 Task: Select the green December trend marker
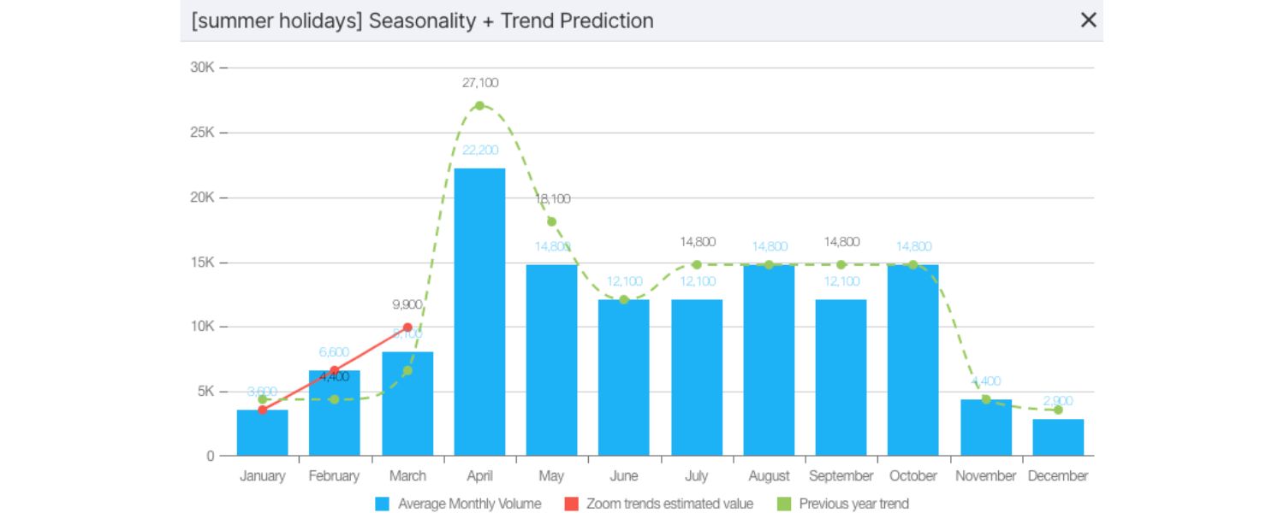tap(1058, 408)
